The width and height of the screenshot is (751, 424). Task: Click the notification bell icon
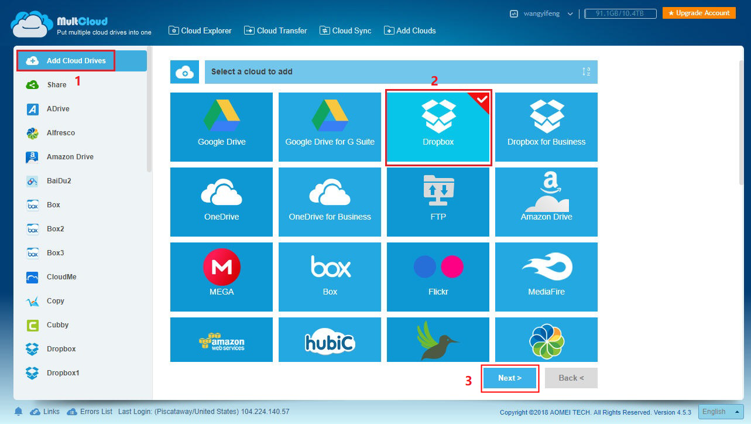point(19,412)
